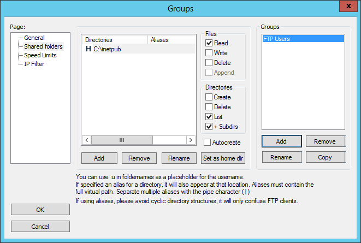Enable the Directories Create permission
This screenshot has height=243, width=361.
(x=209, y=97)
